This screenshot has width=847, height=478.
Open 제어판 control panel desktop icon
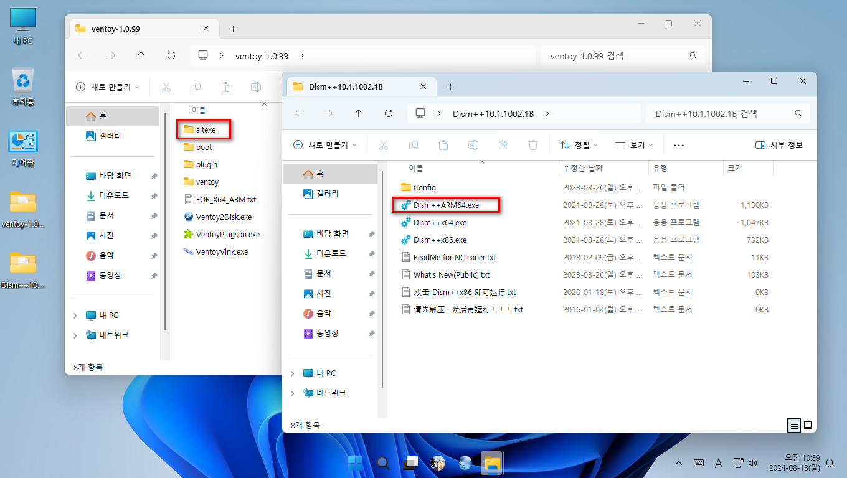tap(23, 148)
